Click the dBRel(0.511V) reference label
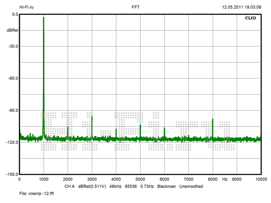Image resolution: width=271 pixels, height=203 pixels. pyautogui.click(x=92, y=186)
